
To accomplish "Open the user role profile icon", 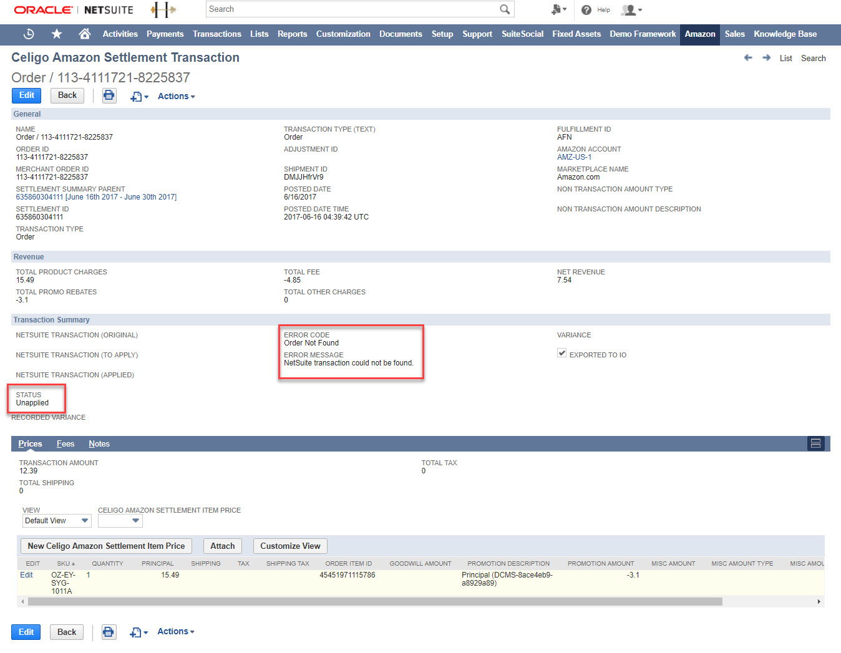I will point(631,10).
